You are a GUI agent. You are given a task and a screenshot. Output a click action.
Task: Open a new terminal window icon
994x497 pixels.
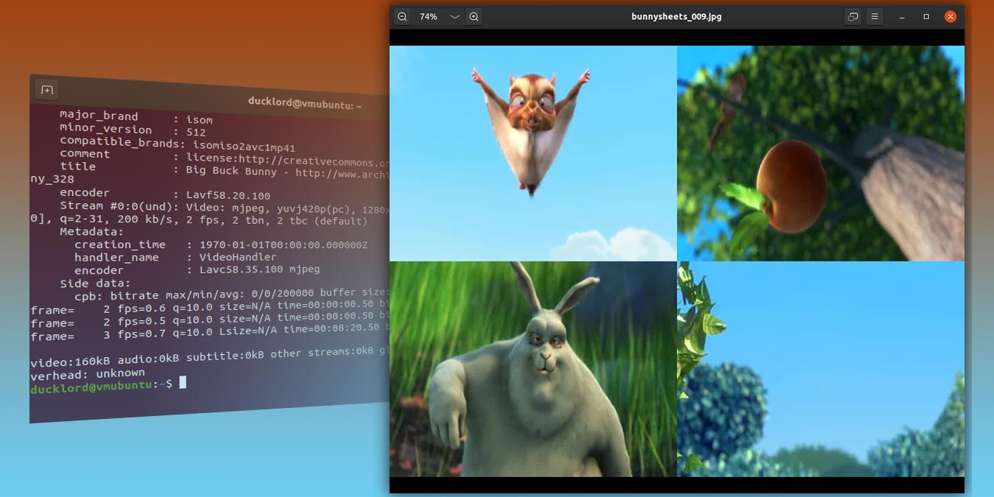[46, 89]
